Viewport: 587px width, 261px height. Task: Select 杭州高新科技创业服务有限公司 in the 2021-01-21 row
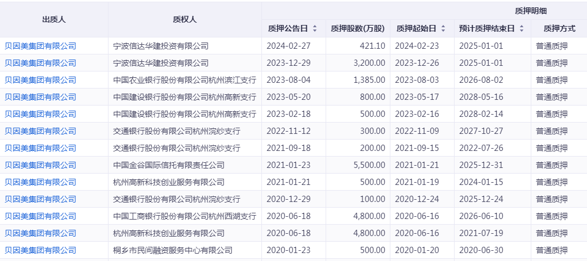[x=169, y=182]
